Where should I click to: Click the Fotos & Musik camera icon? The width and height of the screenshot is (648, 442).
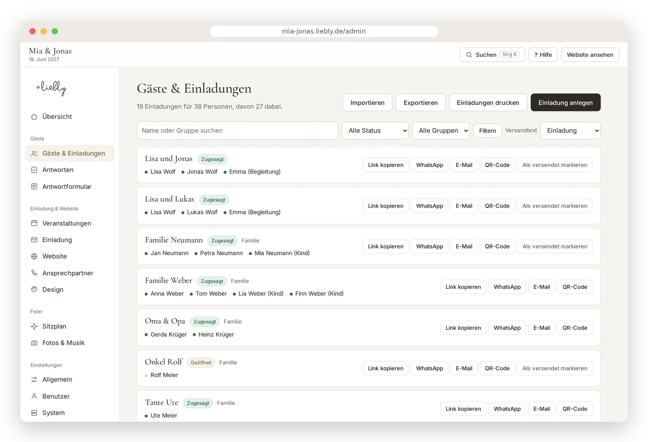[x=34, y=343]
